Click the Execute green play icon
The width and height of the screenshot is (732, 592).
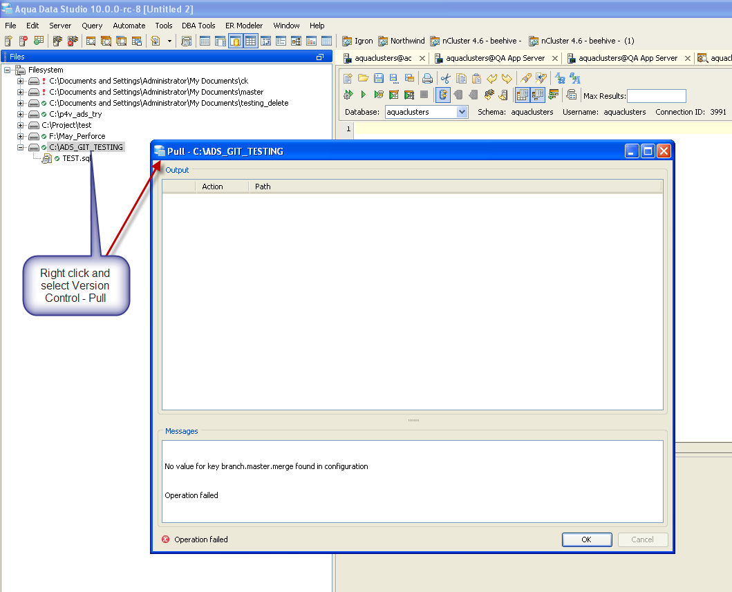(363, 95)
